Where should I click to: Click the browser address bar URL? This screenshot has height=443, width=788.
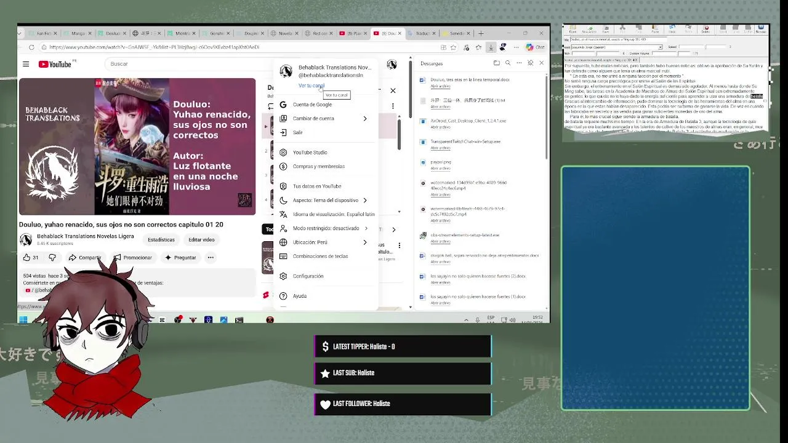pyautogui.click(x=154, y=47)
